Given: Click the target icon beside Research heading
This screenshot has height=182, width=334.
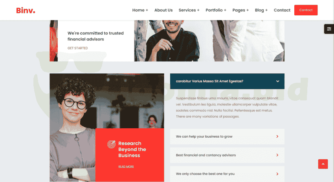Looking at the screenshot, I should pyautogui.click(x=111, y=144).
